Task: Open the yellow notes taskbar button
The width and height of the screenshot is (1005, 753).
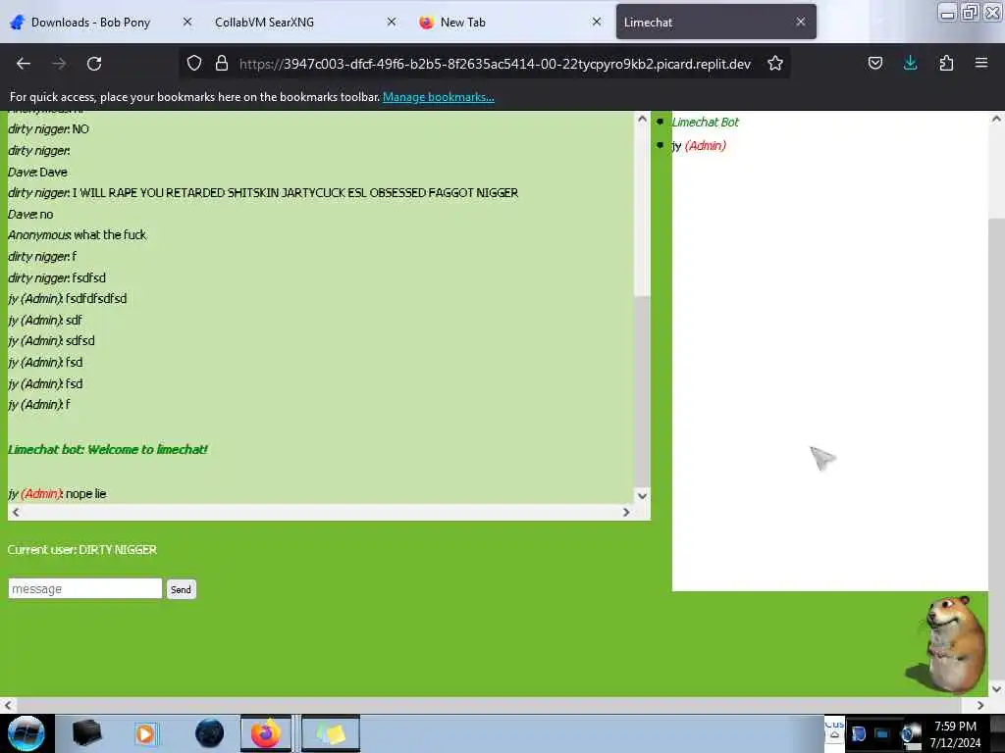Action: coord(331,733)
